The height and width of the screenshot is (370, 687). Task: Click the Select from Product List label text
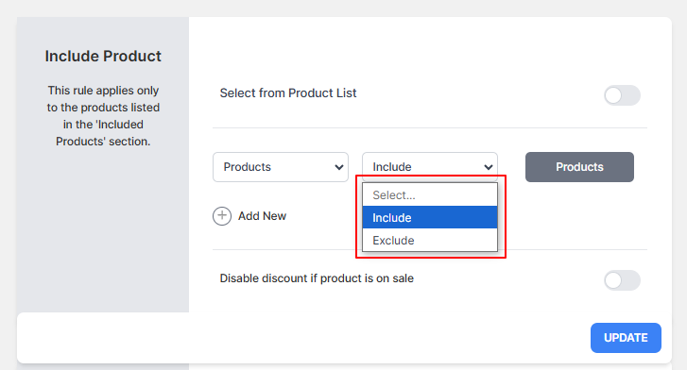(288, 92)
